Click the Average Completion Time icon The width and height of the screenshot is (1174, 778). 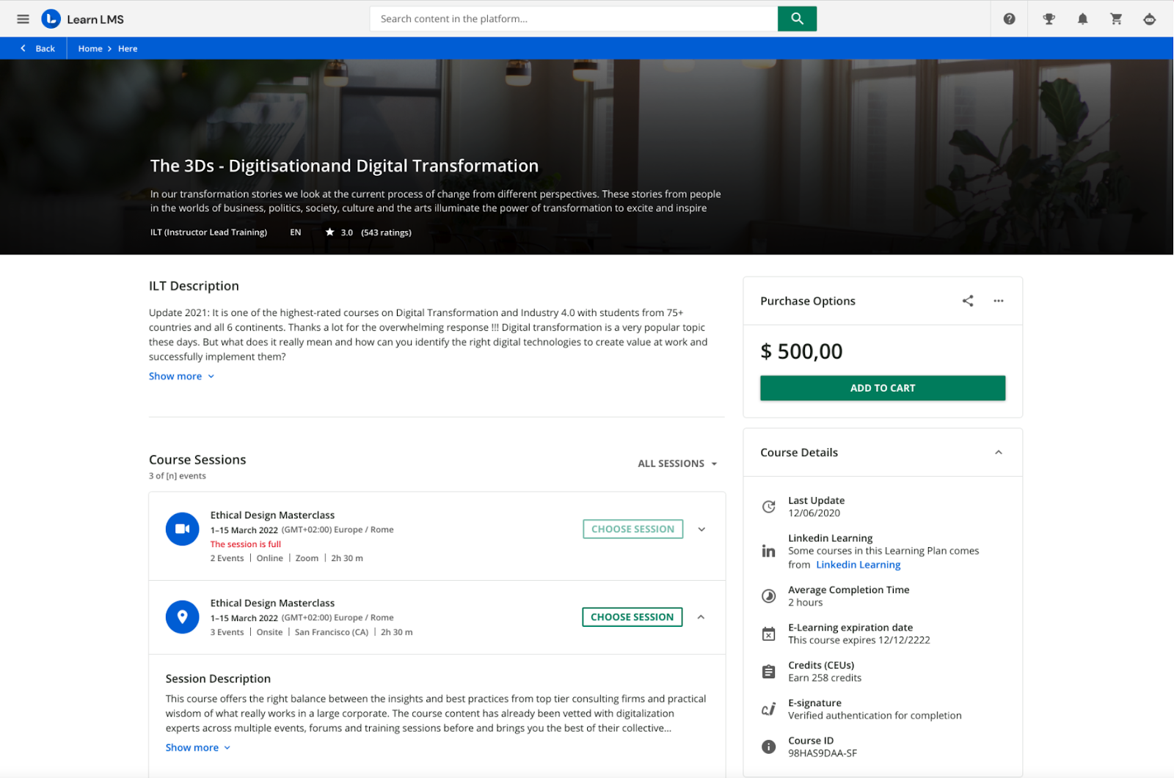pyautogui.click(x=768, y=596)
